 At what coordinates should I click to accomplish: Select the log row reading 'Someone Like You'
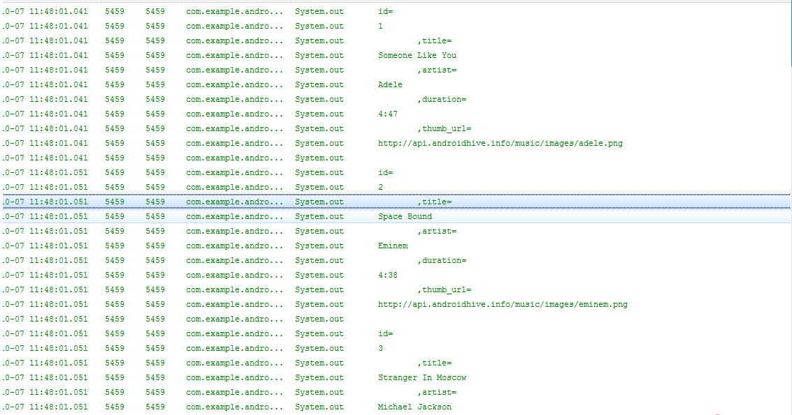coord(396,56)
